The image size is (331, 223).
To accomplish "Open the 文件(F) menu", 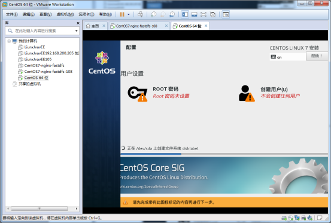I will [x=11, y=14].
